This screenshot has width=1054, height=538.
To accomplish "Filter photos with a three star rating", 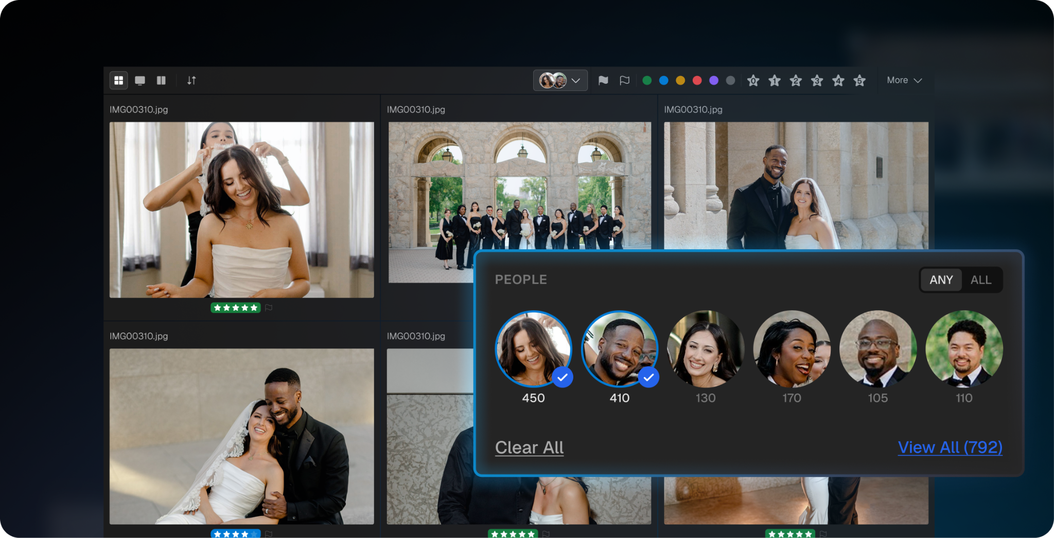I will tap(817, 80).
